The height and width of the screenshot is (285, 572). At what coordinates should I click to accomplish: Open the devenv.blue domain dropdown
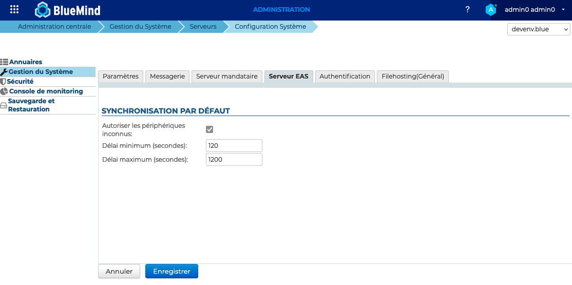pos(539,29)
